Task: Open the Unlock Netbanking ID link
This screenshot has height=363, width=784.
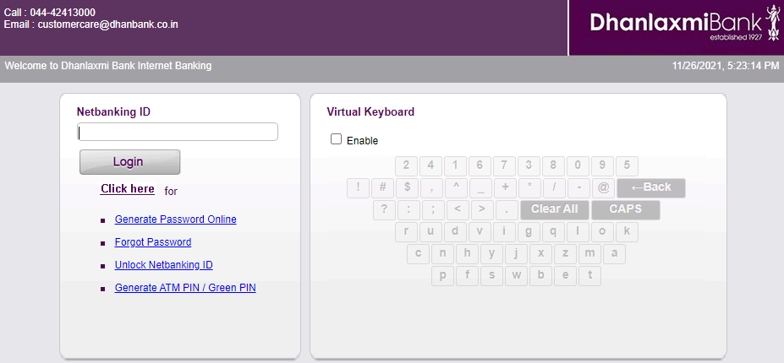Action: pos(163,265)
